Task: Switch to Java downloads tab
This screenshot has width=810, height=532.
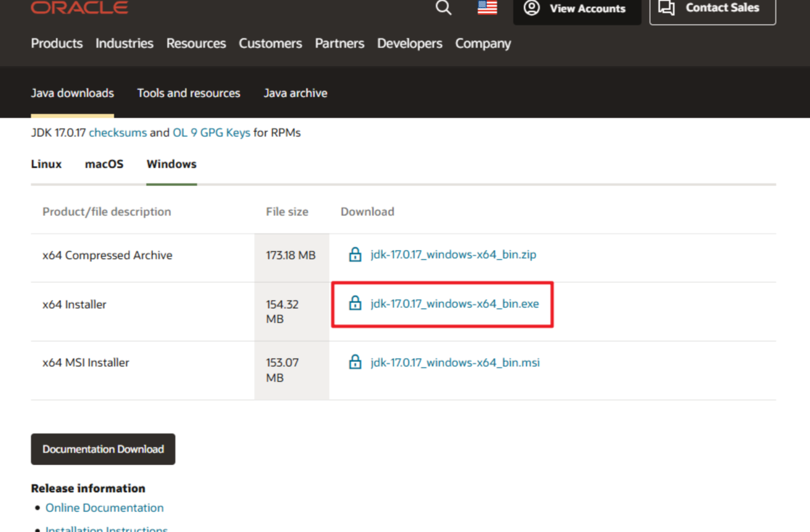Action: click(x=73, y=93)
